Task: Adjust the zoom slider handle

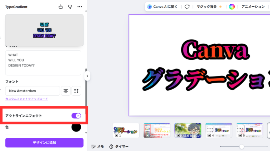Action: click(242, 147)
